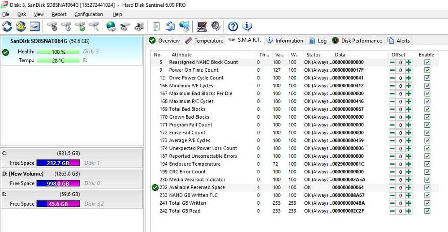This screenshot has width=448, height=232.
Task: Open the File menu
Action: 6,14
